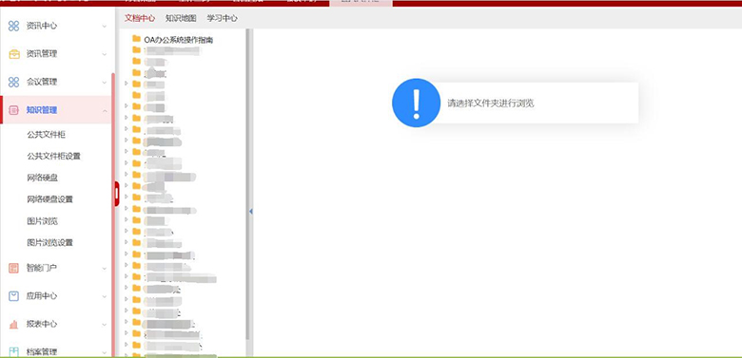Expand the 会议管理 menu chevron
This screenshot has width=742, height=358.
(105, 83)
